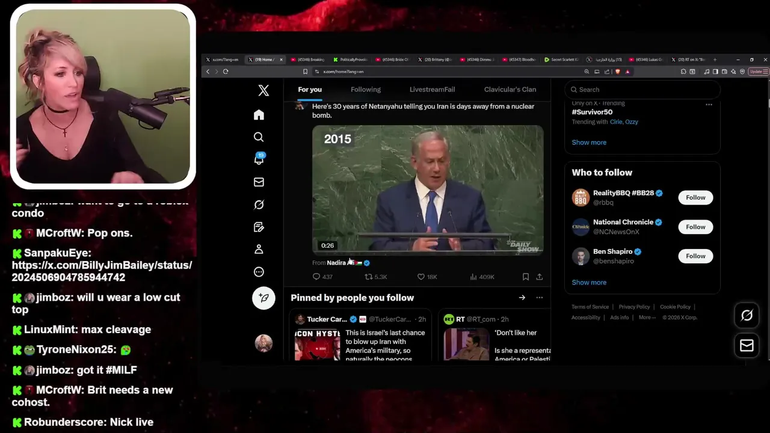Open the share icon in the address bar
770x433 pixels.
click(607, 72)
